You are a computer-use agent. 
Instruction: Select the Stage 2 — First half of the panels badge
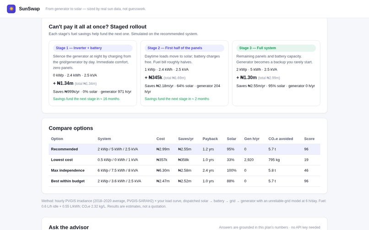click(x=184, y=48)
